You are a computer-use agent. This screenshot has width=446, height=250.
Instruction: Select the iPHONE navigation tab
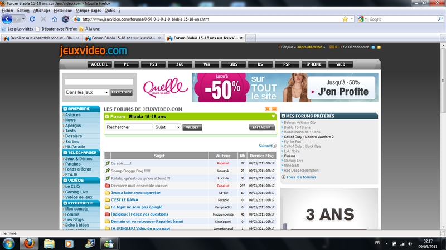tap(314, 64)
